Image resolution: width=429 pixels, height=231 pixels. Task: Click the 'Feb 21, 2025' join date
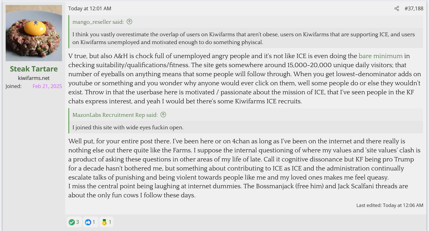(47, 86)
